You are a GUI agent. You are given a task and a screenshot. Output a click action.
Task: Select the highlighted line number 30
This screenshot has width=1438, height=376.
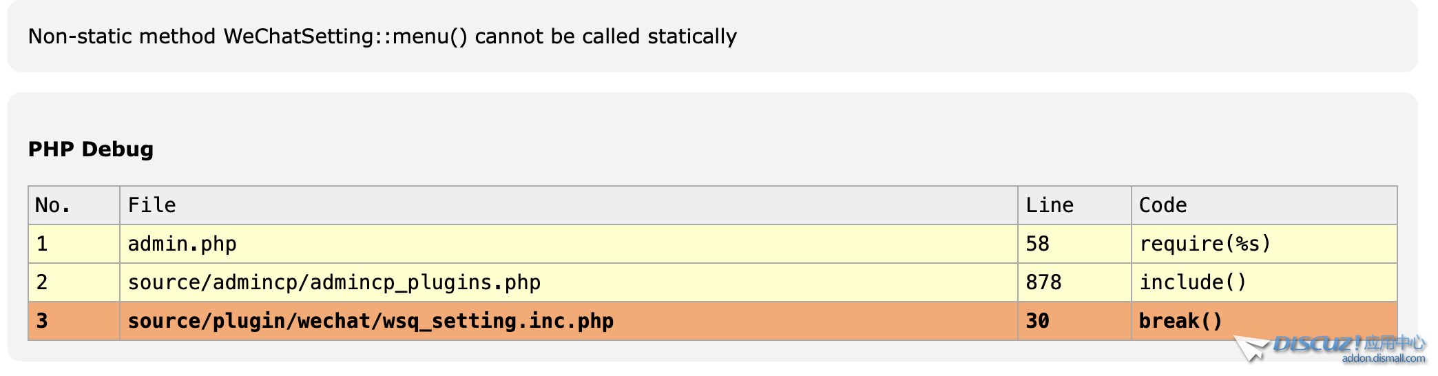[x=1074, y=321]
